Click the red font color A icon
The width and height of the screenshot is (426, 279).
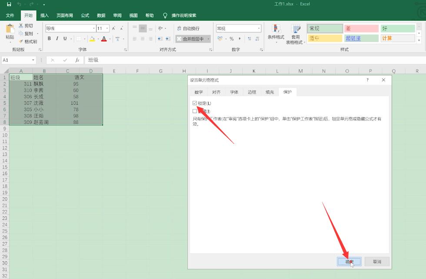point(104,39)
